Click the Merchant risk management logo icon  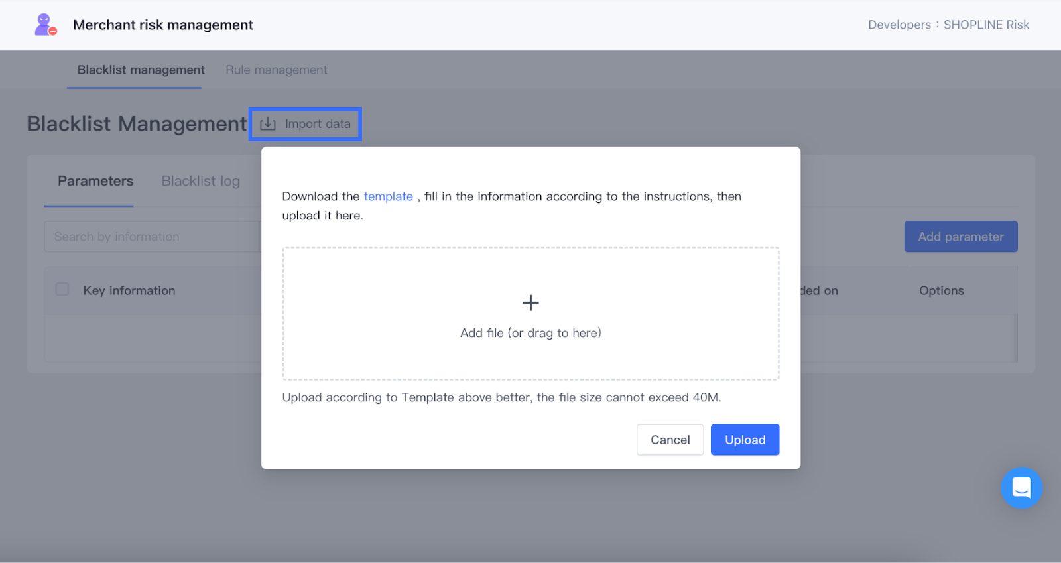click(x=45, y=25)
